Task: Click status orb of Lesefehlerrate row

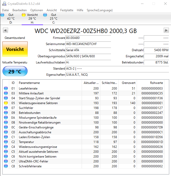Action: coord(6,88)
